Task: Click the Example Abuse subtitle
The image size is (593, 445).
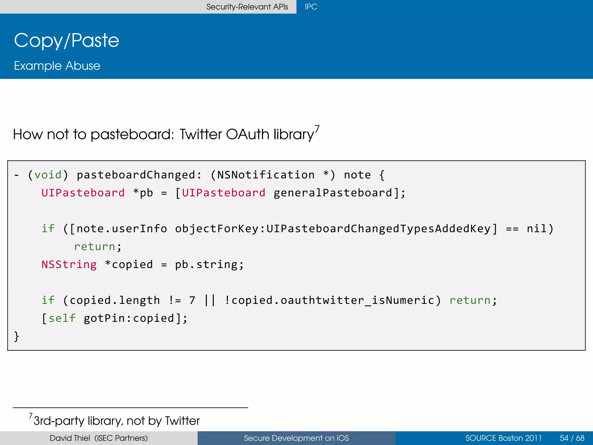Action: pos(57,66)
